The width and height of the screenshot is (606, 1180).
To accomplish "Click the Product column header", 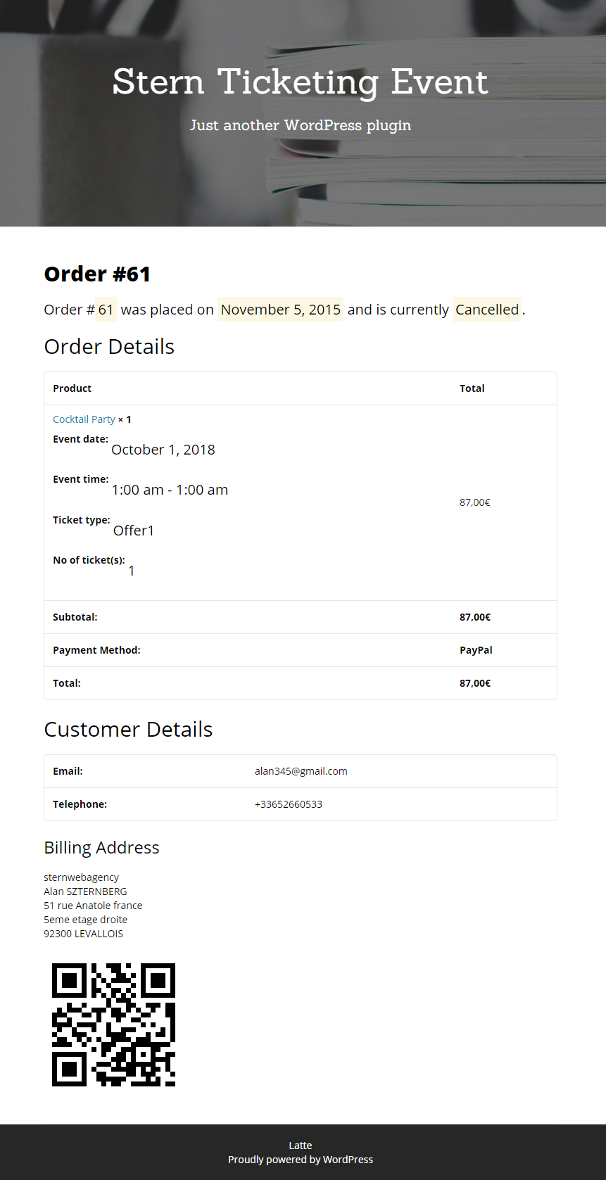I will tap(72, 388).
